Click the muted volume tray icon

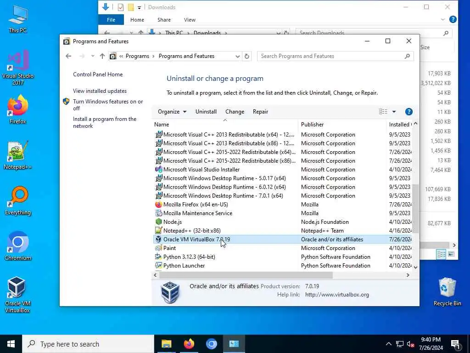tap(410, 344)
